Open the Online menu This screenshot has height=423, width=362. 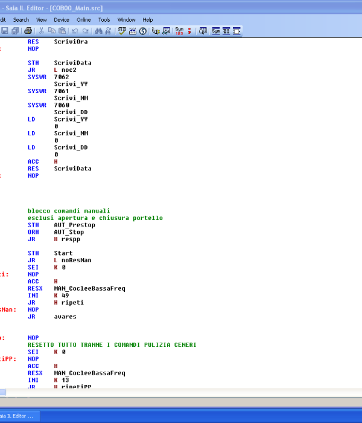click(84, 19)
